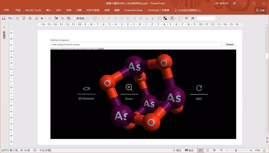Switch to slide sorter view icon
Viewport: 269px width, 153px height.
208,150
